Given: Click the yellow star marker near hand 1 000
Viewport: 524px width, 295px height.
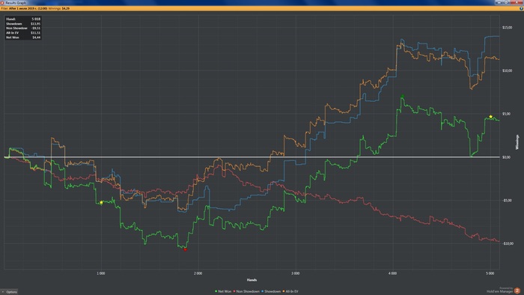Looking at the screenshot, I should [x=101, y=202].
